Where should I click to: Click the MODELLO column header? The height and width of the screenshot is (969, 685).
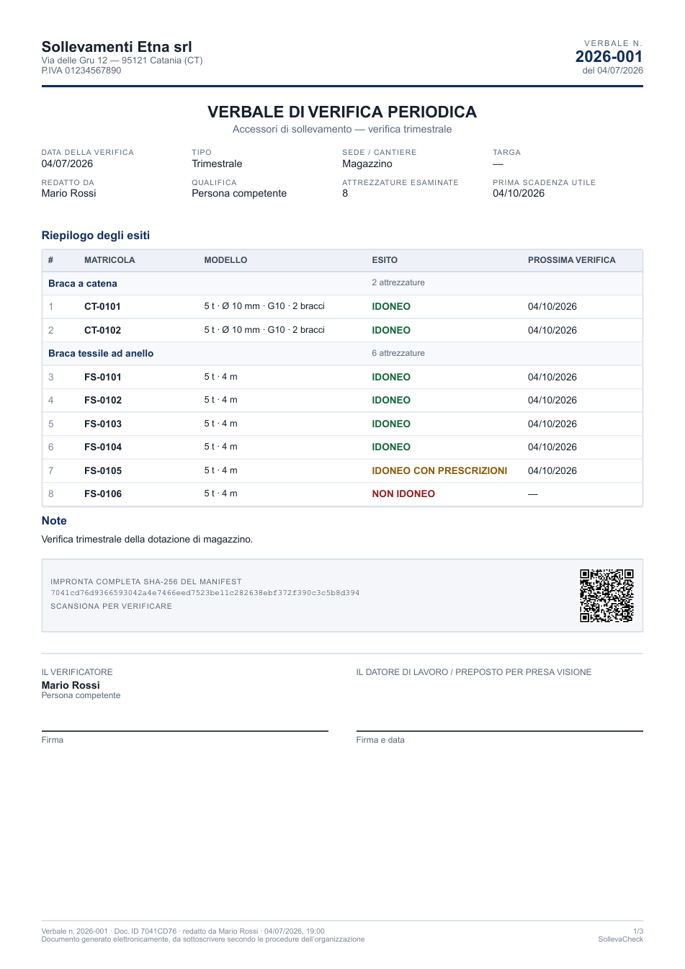[225, 260]
